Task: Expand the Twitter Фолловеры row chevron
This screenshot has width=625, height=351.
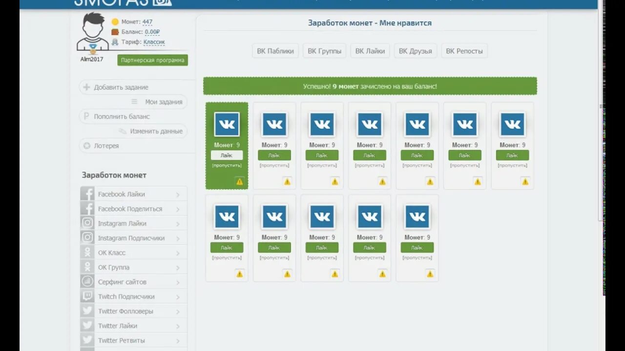Action: (x=178, y=312)
